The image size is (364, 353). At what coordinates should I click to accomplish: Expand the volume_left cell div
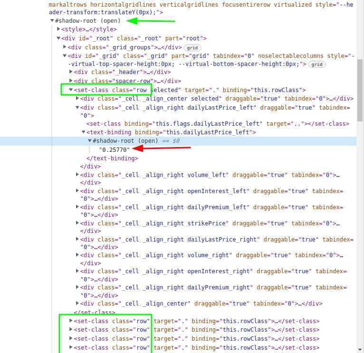click(77, 175)
